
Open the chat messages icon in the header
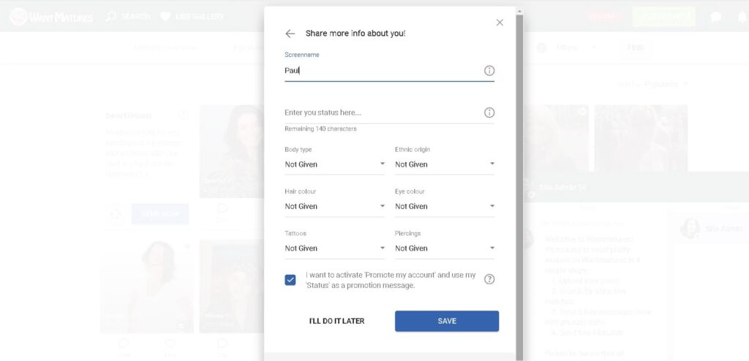click(x=715, y=18)
